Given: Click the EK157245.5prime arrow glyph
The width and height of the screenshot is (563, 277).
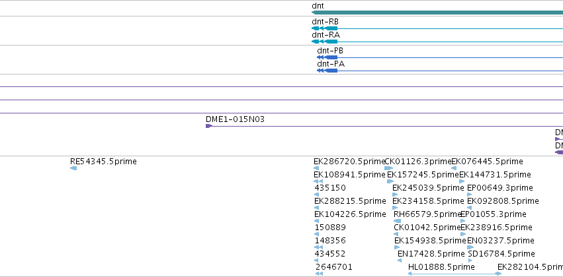Looking at the screenshot, I should pos(390,181).
